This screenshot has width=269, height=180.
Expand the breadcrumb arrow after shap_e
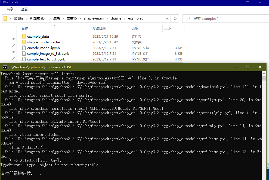click(125, 18)
